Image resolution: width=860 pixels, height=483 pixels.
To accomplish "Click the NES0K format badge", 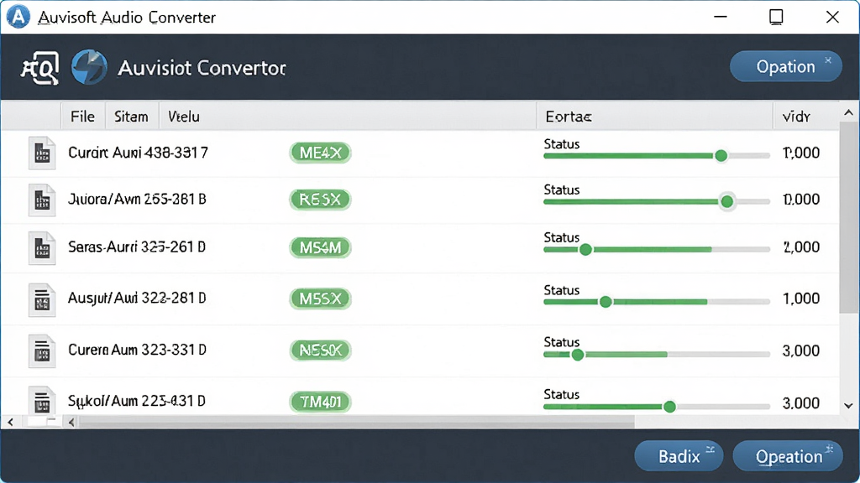I will click(320, 350).
